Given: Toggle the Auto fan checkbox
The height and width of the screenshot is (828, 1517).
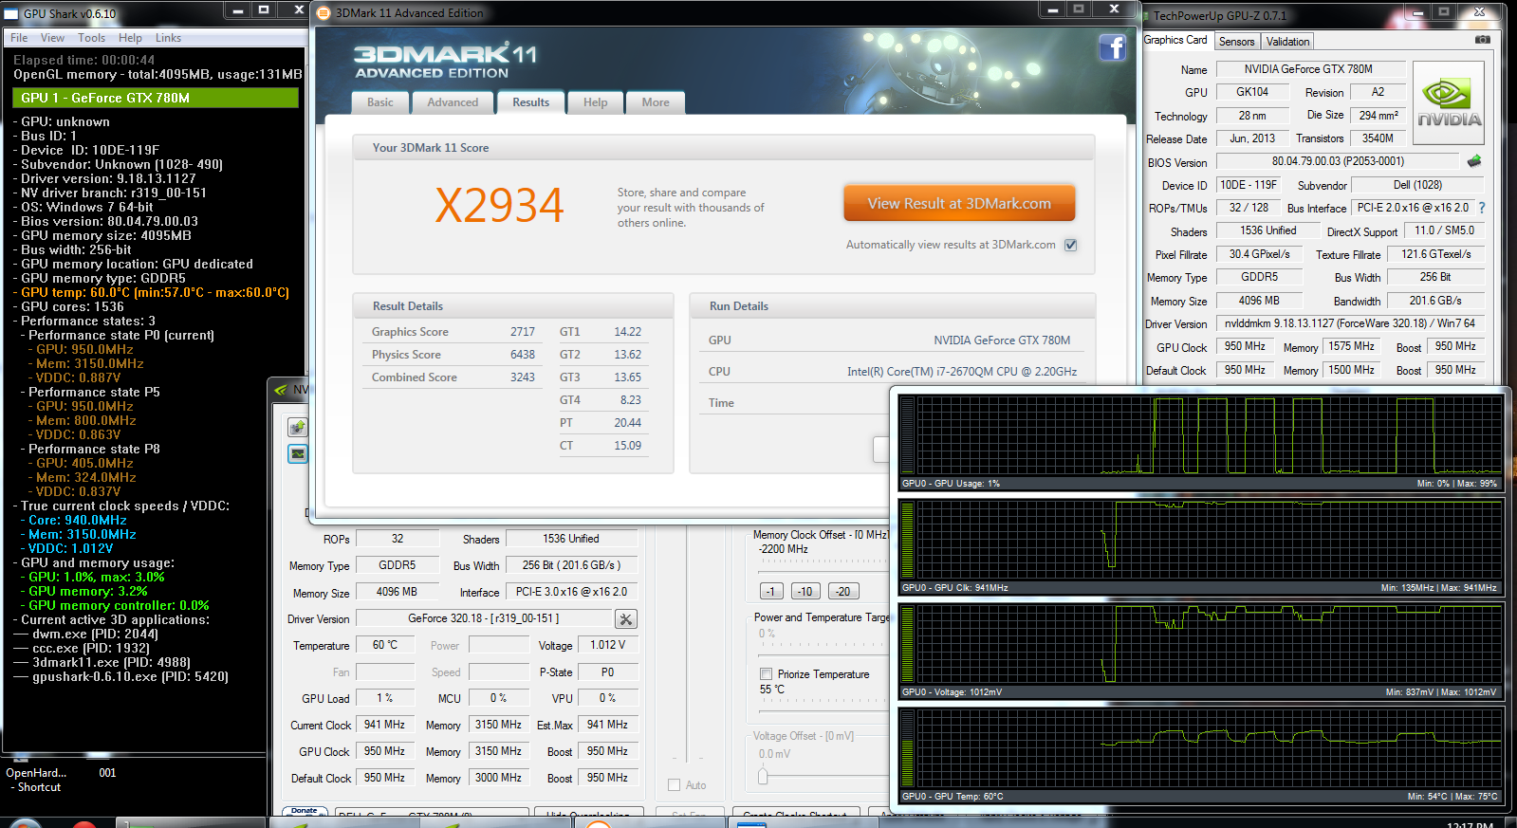Looking at the screenshot, I should (675, 785).
